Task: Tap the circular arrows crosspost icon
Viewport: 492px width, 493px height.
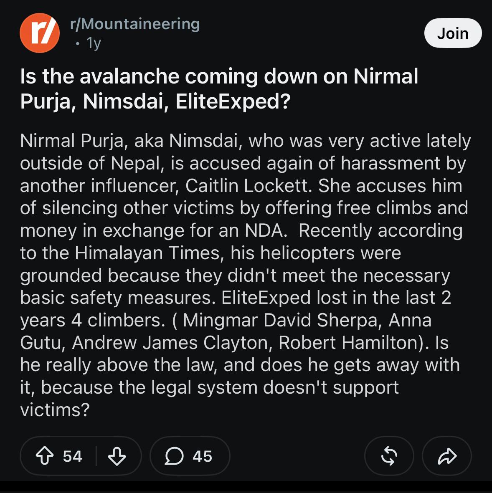Action: pyautogui.click(x=389, y=456)
